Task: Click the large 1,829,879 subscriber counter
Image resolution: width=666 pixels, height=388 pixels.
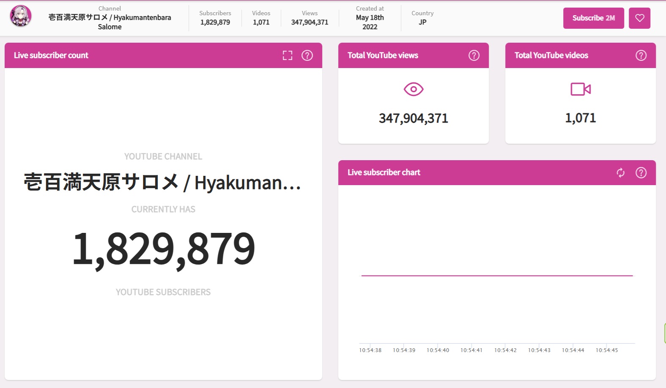Action: point(163,249)
